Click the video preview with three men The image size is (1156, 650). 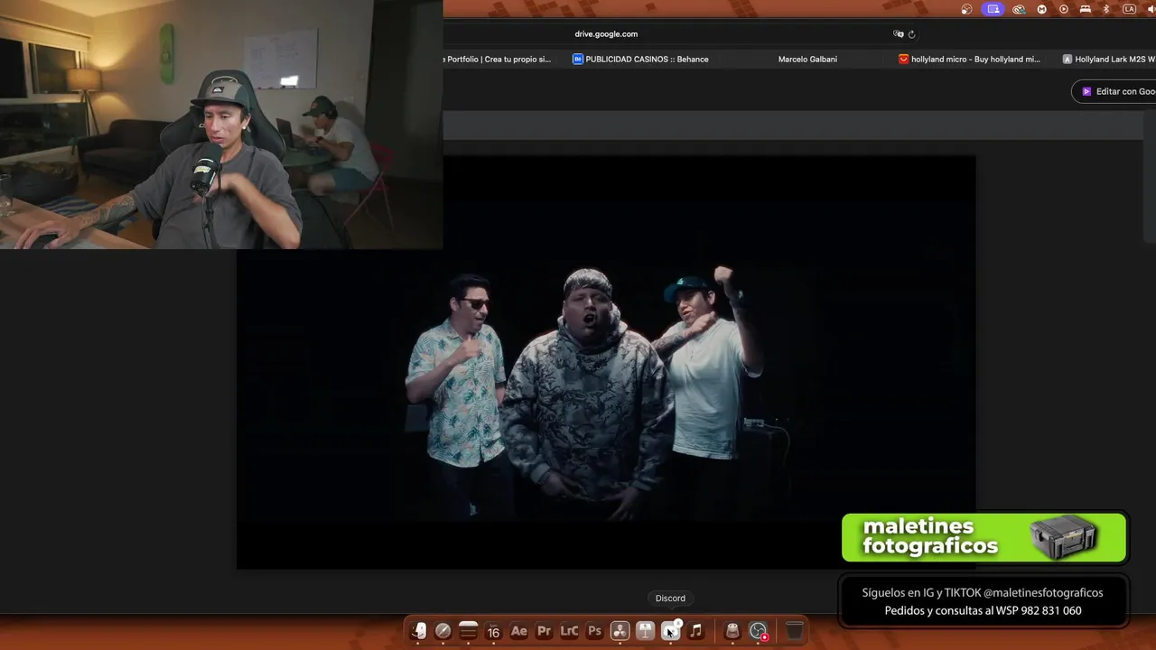tap(606, 362)
